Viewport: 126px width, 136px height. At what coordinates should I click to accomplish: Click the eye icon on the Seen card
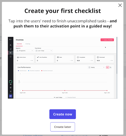58,57
